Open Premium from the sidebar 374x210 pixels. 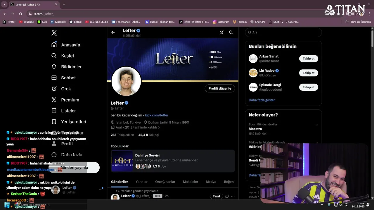coord(65,100)
